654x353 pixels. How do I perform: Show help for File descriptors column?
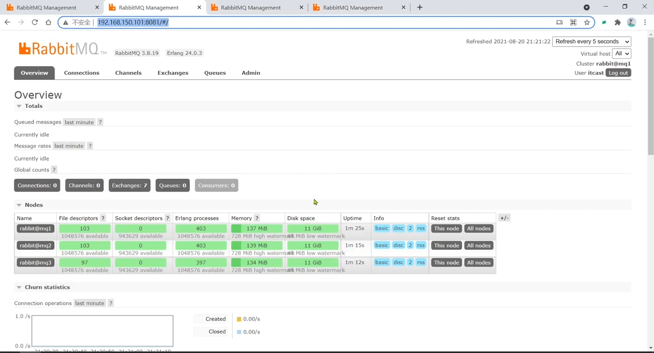tap(103, 218)
